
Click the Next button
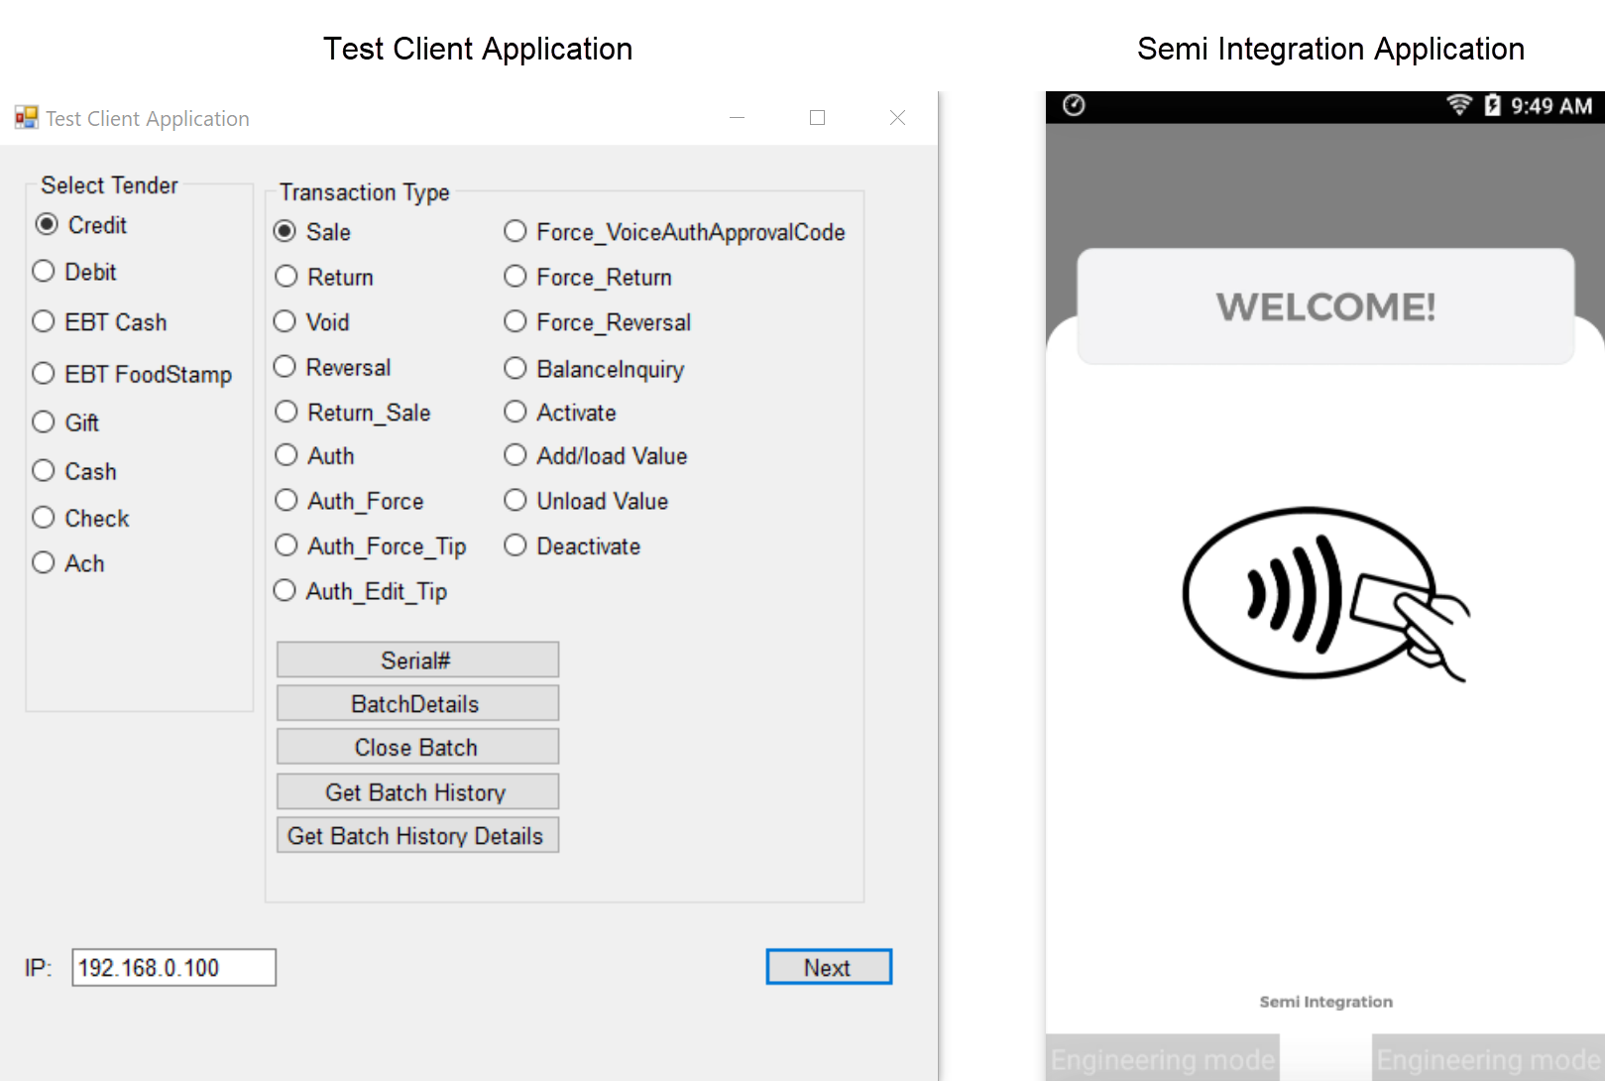point(828,967)
